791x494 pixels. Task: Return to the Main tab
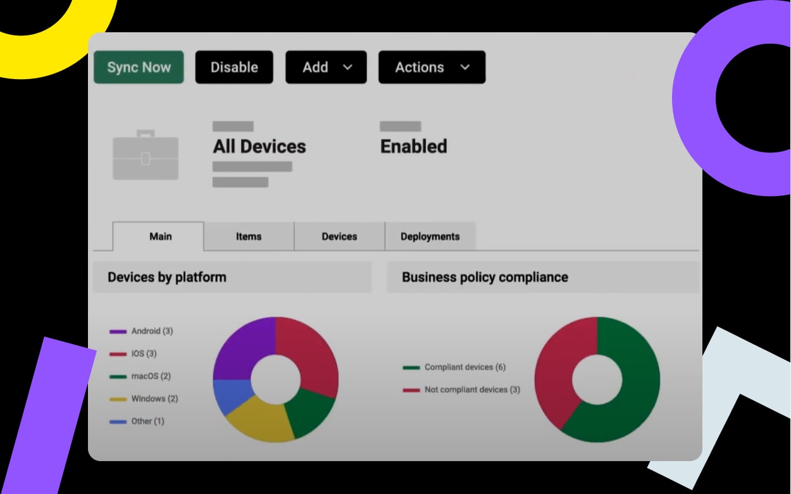(x=160, y=236)
